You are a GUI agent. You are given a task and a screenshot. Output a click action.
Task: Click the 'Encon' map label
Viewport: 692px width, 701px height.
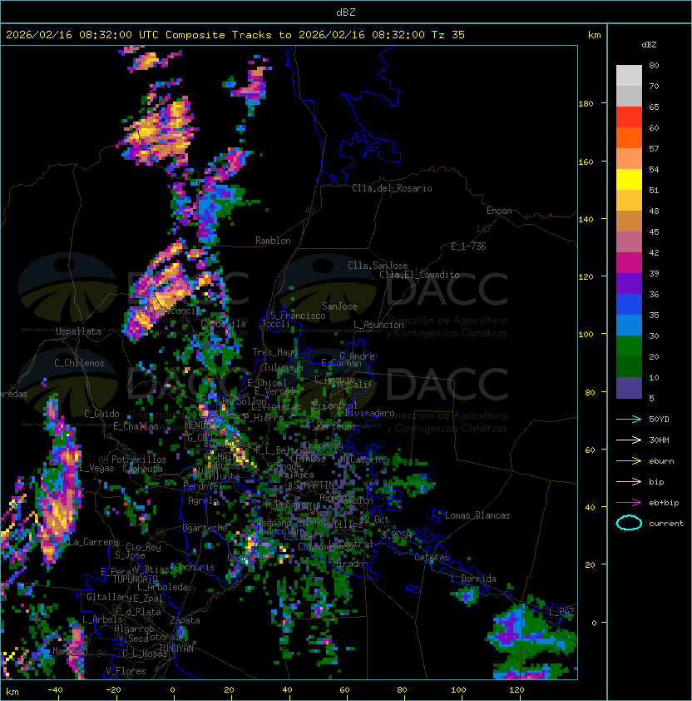pyautogui.click(x=499, y=211)
